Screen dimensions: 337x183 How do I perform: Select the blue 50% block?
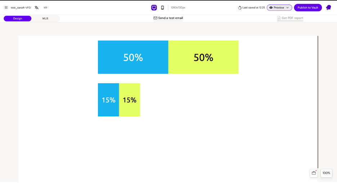133,57
